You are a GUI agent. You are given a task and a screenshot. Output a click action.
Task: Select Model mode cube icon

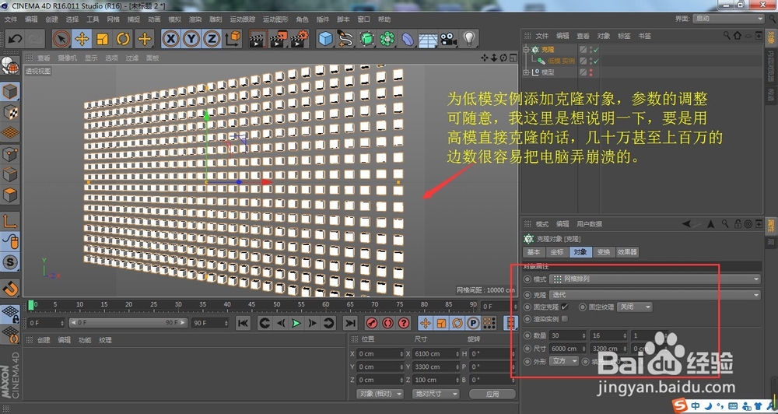10,92
